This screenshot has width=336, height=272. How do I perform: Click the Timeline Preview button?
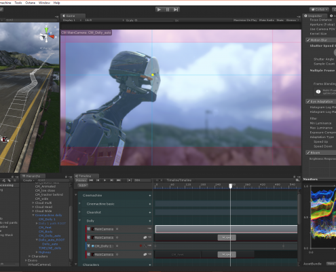coord(81,180)
